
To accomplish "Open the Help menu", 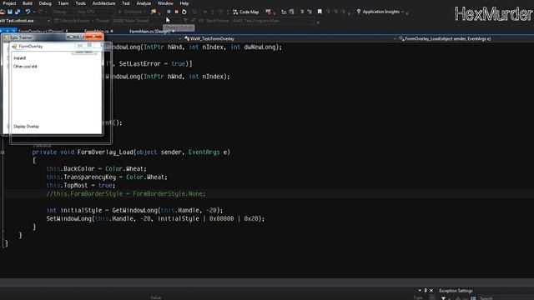I will click(184, 3).
